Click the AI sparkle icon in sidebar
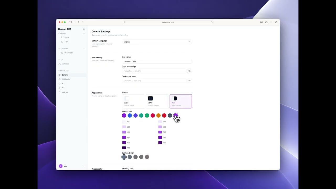Viewport: 336px width, 189px height. pos(60,83)
